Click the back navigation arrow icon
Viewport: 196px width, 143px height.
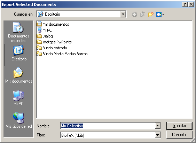tap(134, 15)
